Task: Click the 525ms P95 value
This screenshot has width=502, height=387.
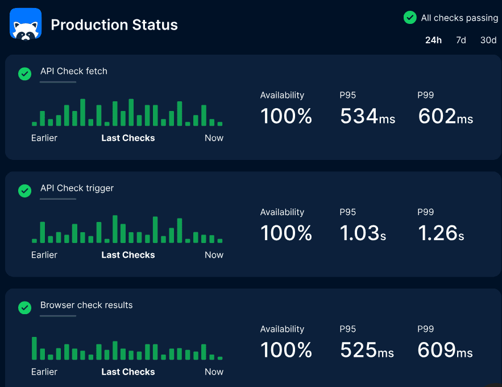Action: coord(367,350)
